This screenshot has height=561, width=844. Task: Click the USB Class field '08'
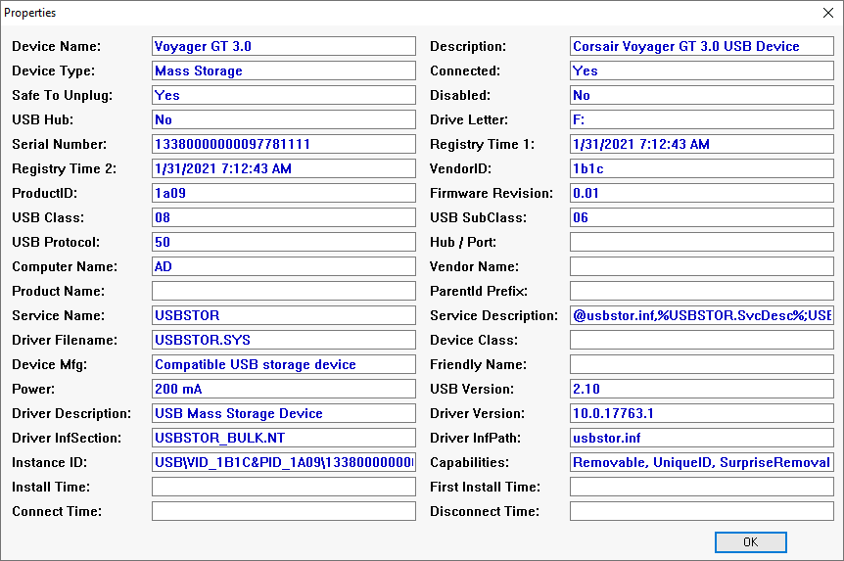284,217
